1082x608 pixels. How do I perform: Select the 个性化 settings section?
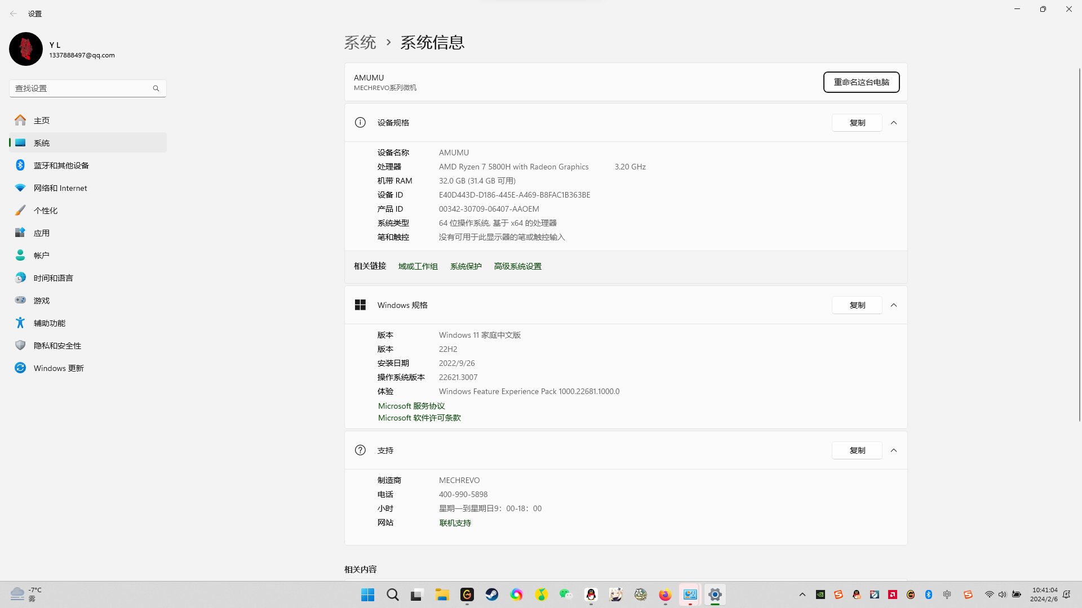[46, 210]
